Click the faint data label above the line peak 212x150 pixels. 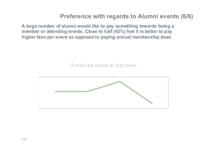(x=120, y=77)
